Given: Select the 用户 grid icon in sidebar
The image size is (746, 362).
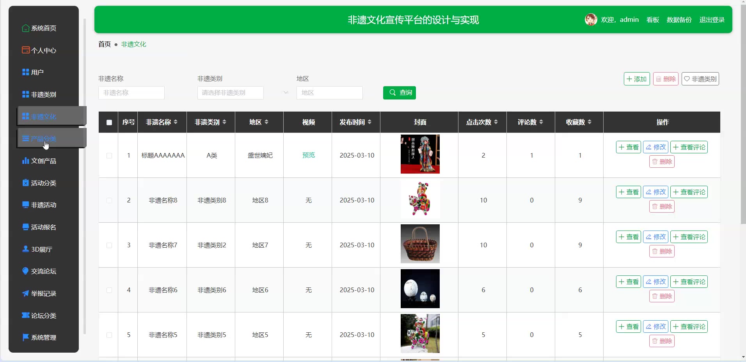Looking at the screenshot, I should [26, 72].
